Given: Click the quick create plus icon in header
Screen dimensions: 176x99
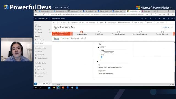Looking at the screenshot, I should 155,18.
